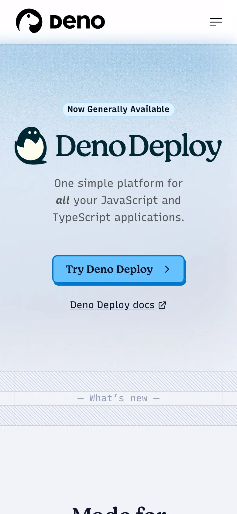Click the Deno dinosaur logo icon in the header
This screenshot has width=237, height=514.
coord(29,21)
